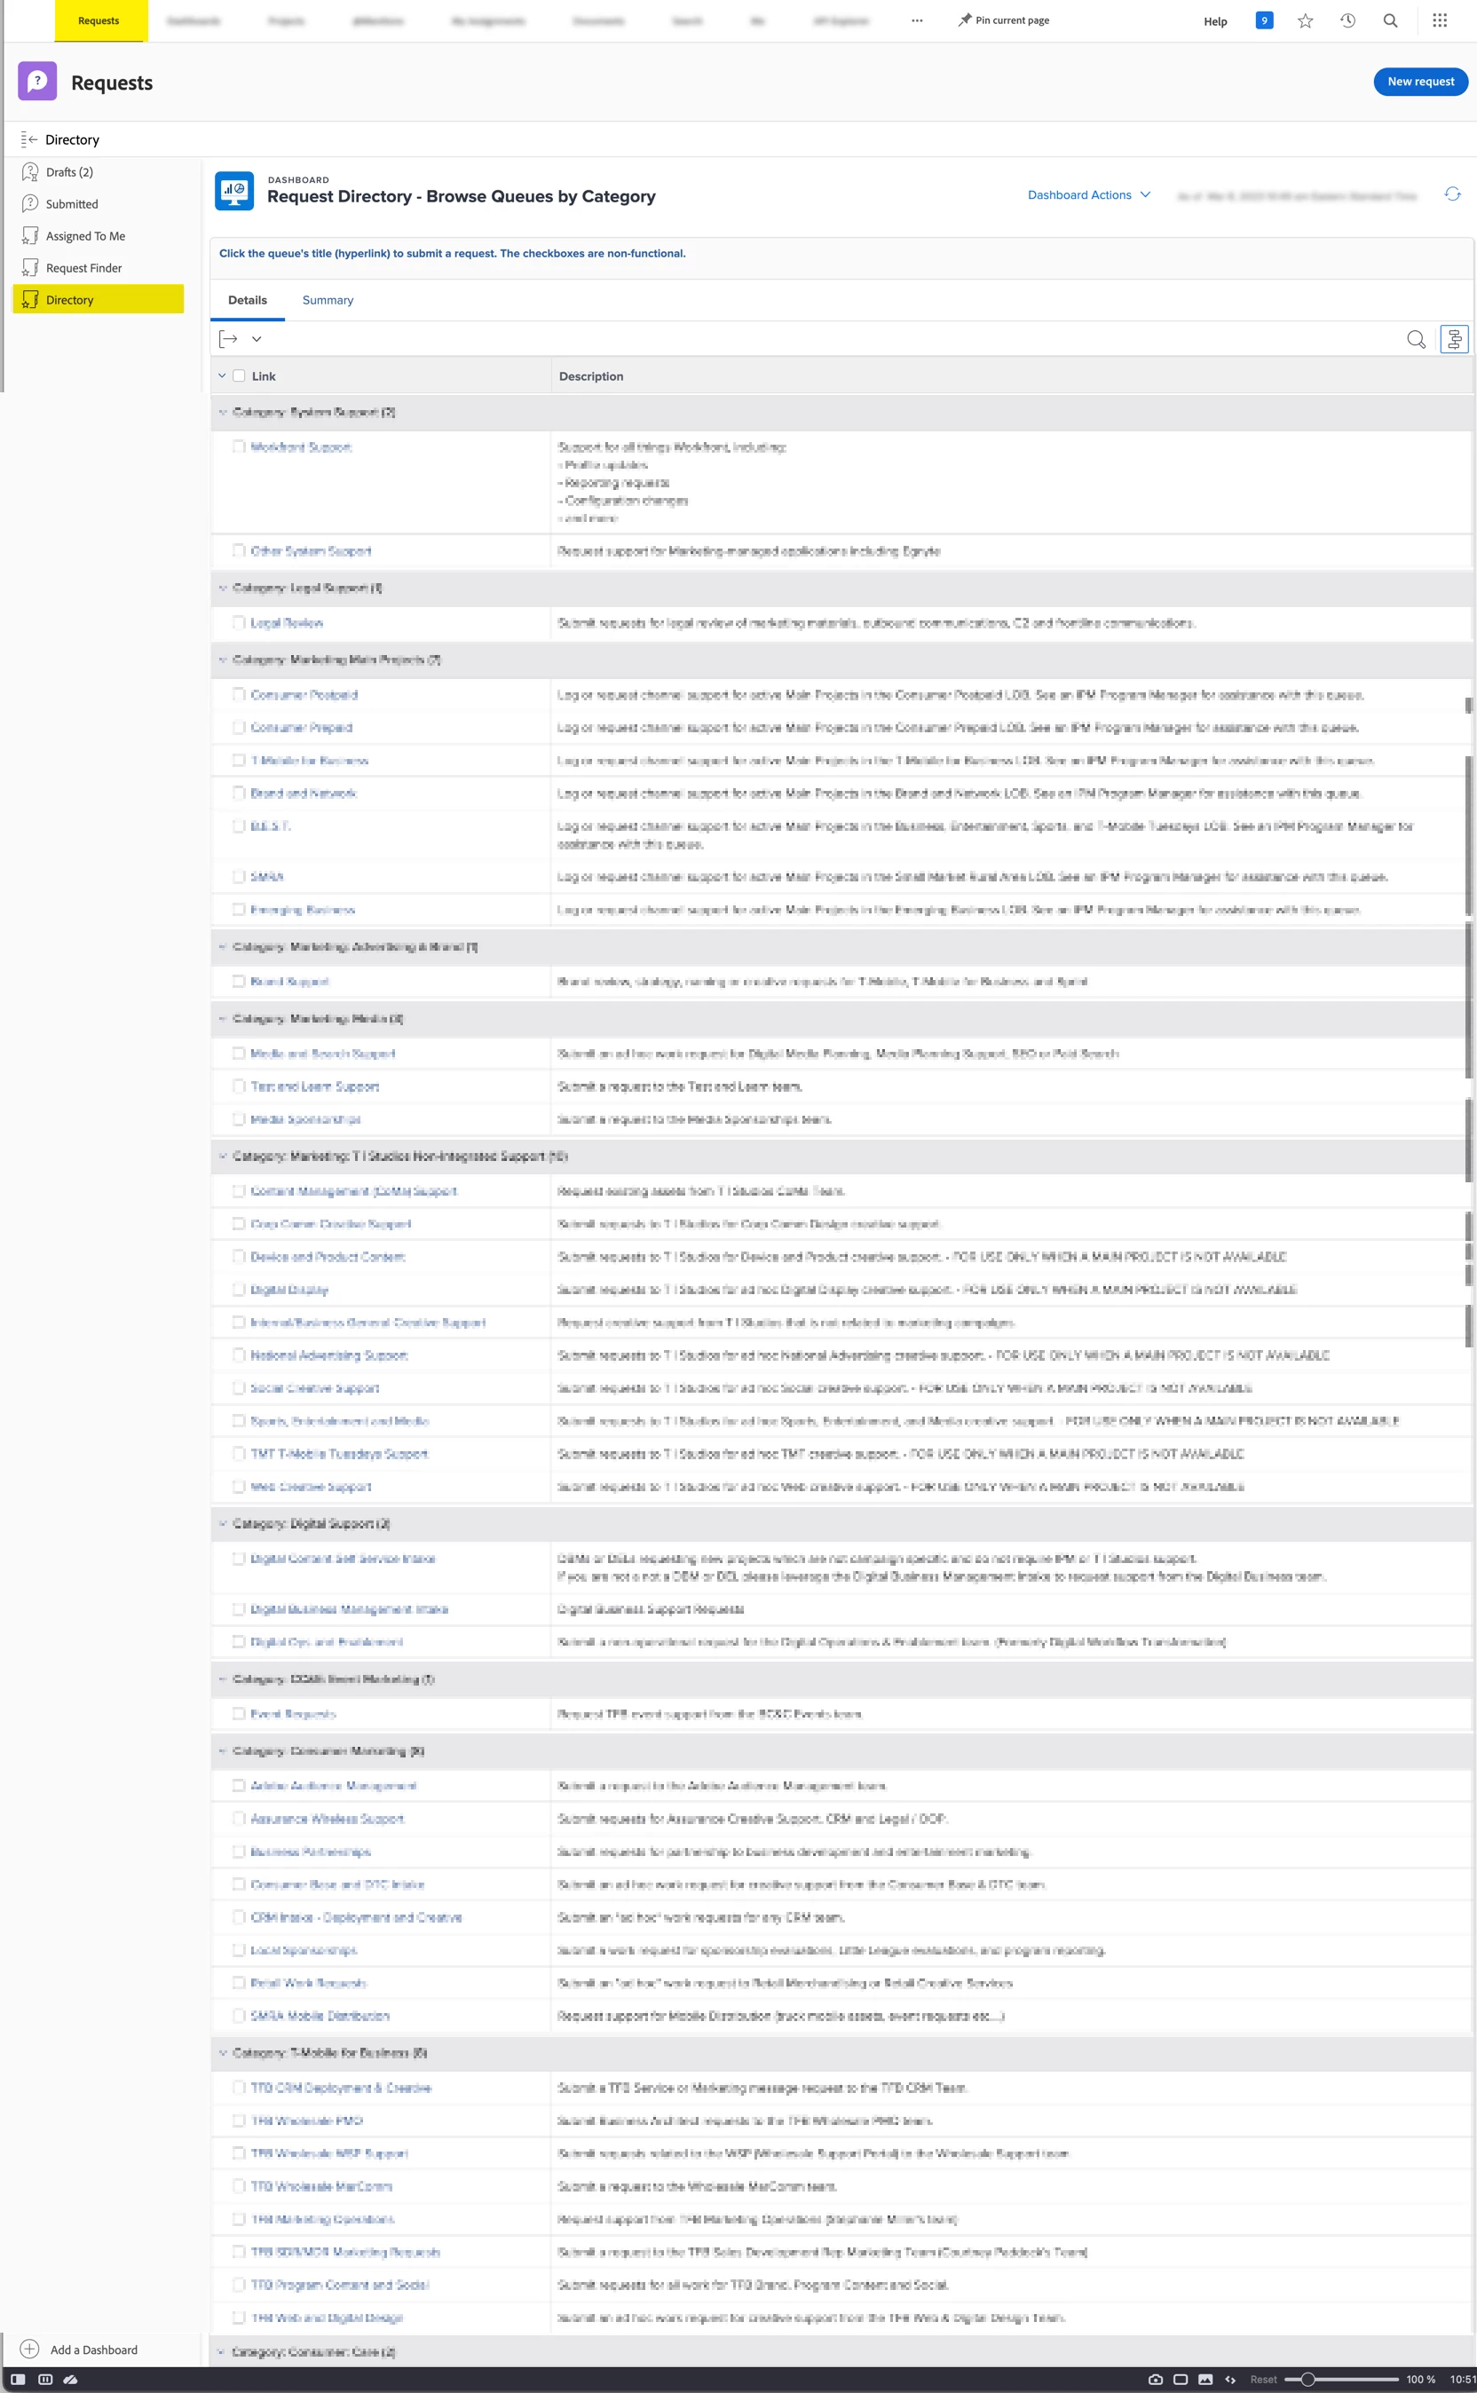Select the Requests tab in top navigation
This screenshot has width=1477, height=2393.
(99, 20)
